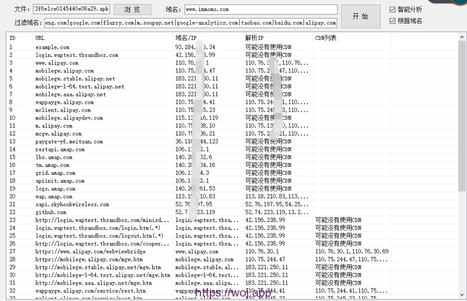Sort by the ID column header
Viewport: 467px width, 301px height.
point(20,38)
